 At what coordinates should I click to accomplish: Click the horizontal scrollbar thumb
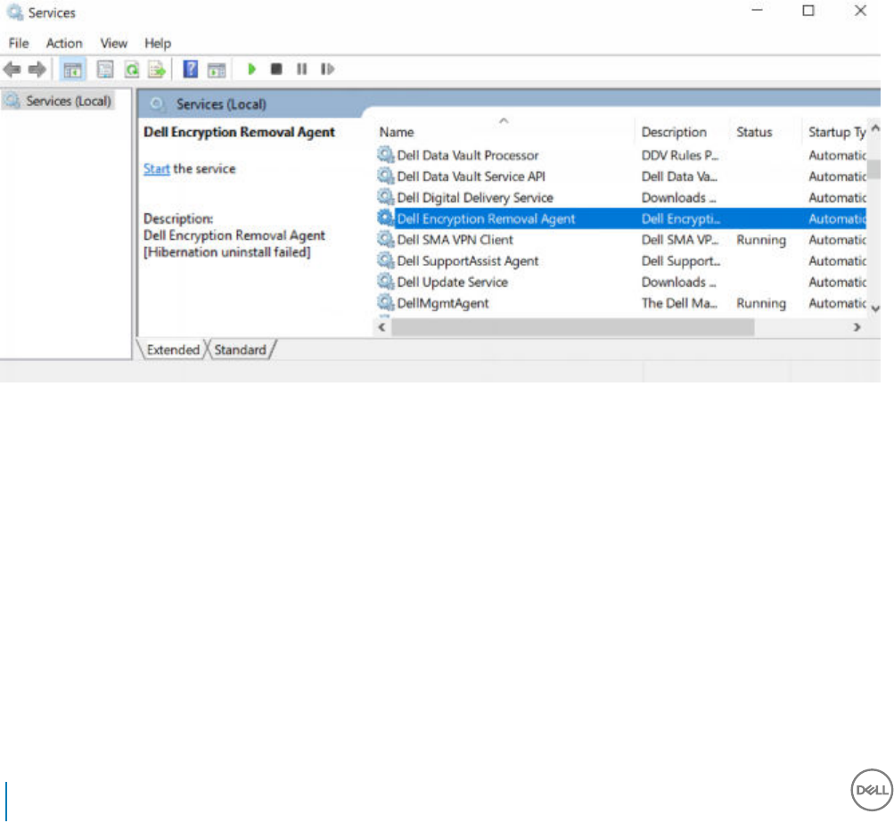572,327
